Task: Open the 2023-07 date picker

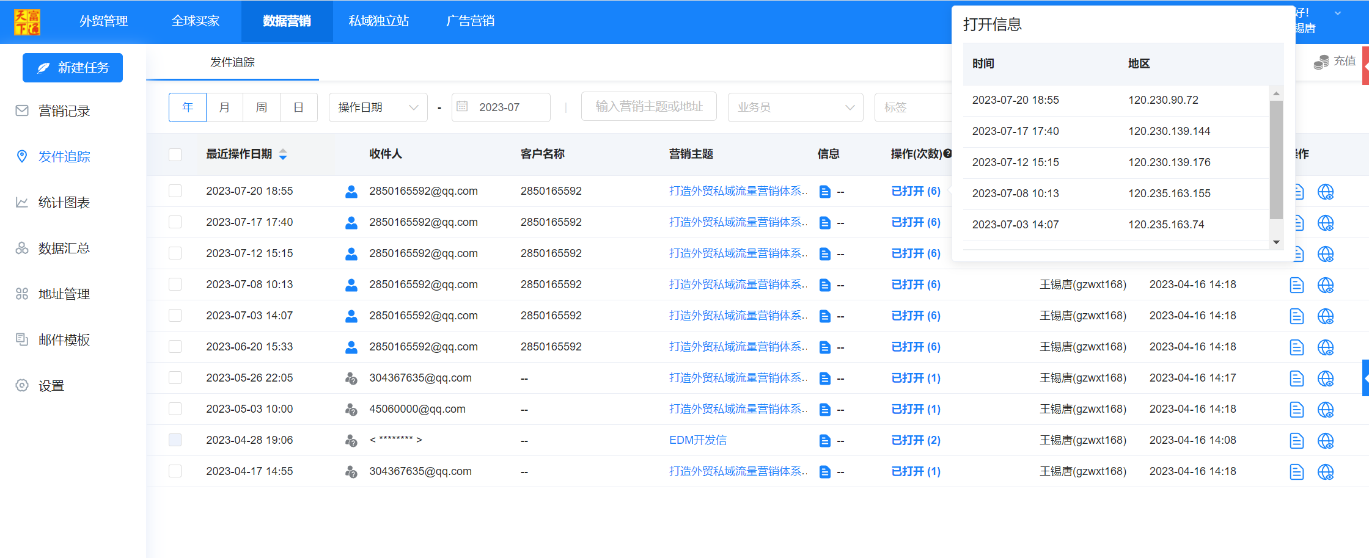Action: click(x=501, y=107)
